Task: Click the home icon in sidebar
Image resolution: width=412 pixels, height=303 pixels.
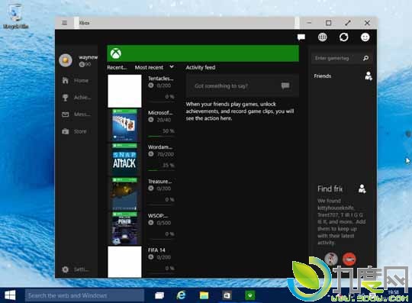Action: pos(65,80)
